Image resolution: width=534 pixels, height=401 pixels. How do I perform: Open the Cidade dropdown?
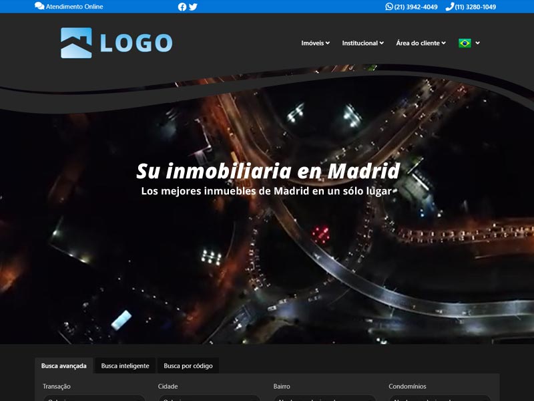click(x=209, y=398)
